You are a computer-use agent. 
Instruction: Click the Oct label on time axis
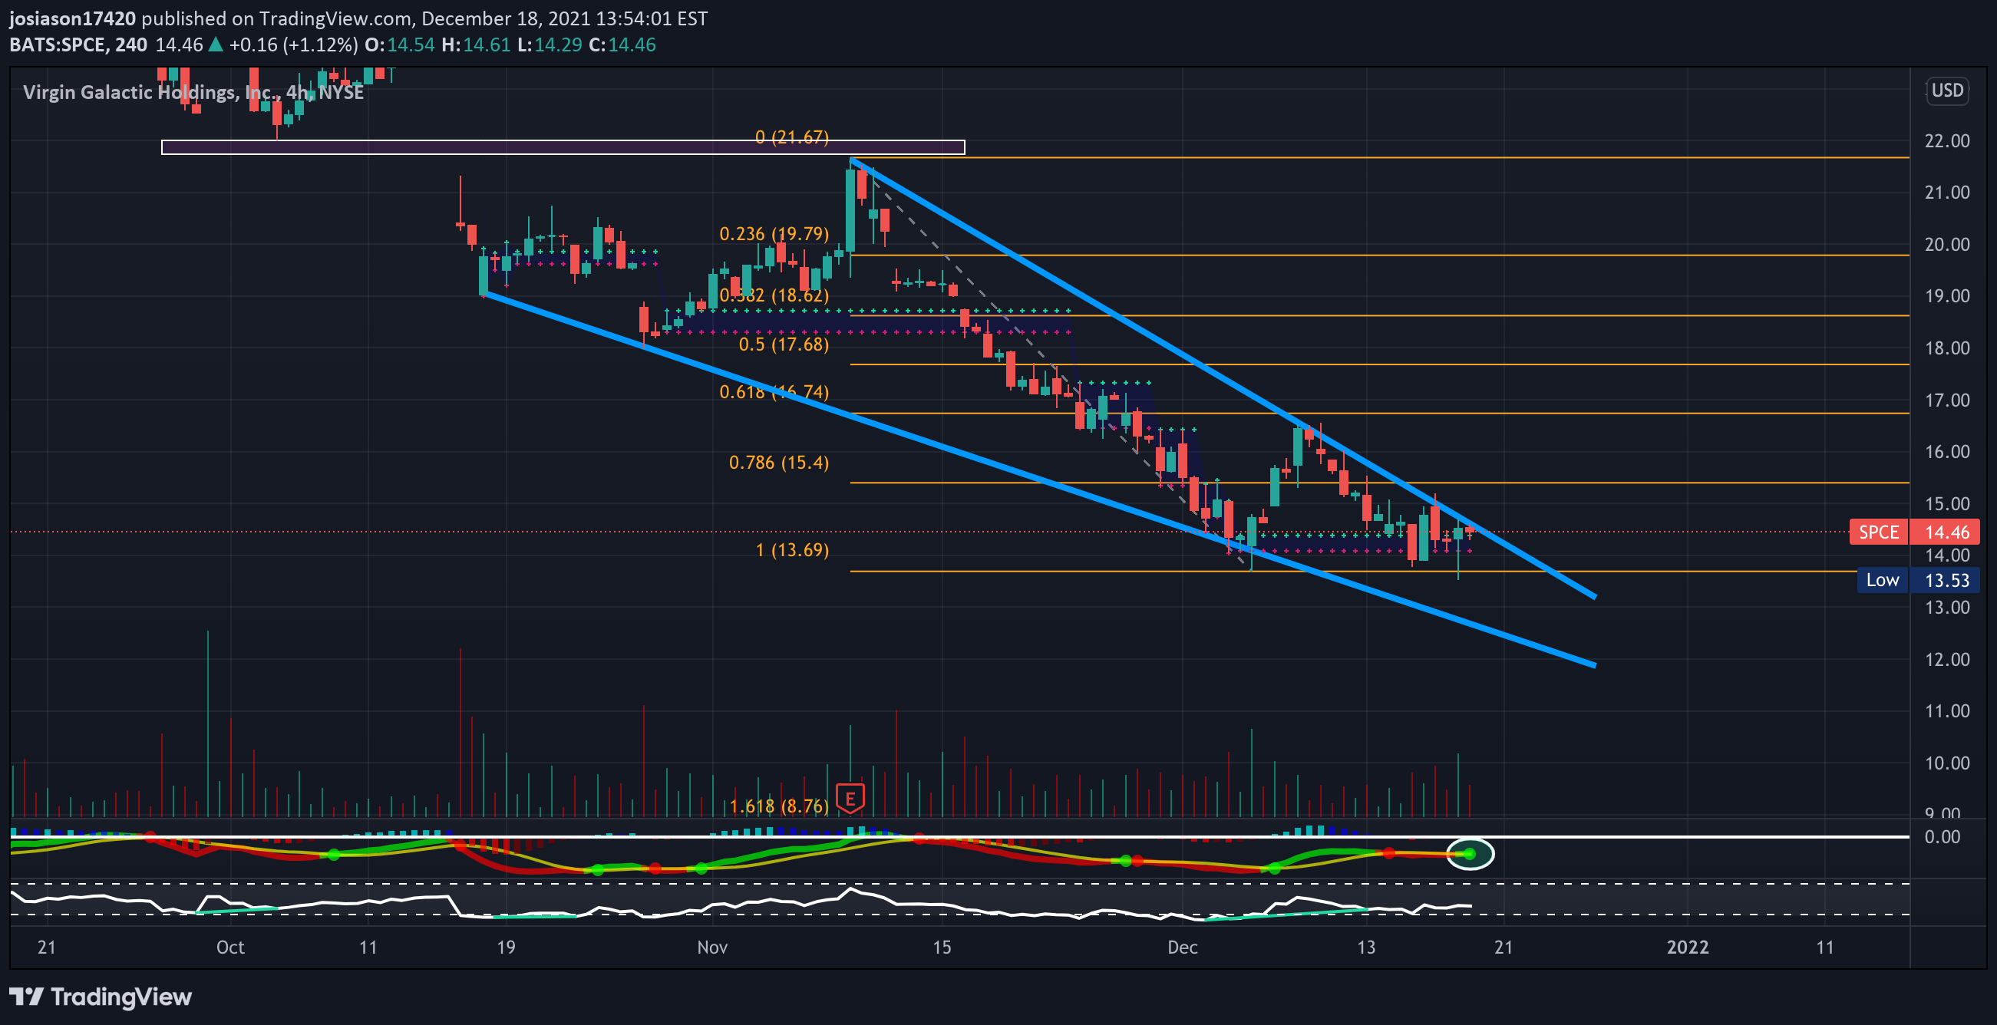pyautogui.click(x=230, y=948)
